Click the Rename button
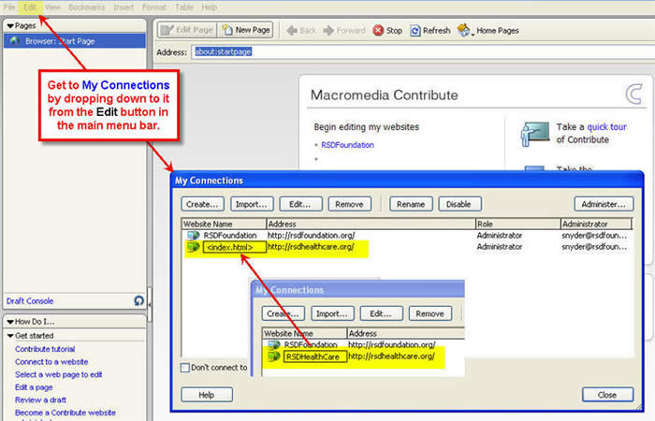The height and width of the screenshot is (421, 655). 411,204
